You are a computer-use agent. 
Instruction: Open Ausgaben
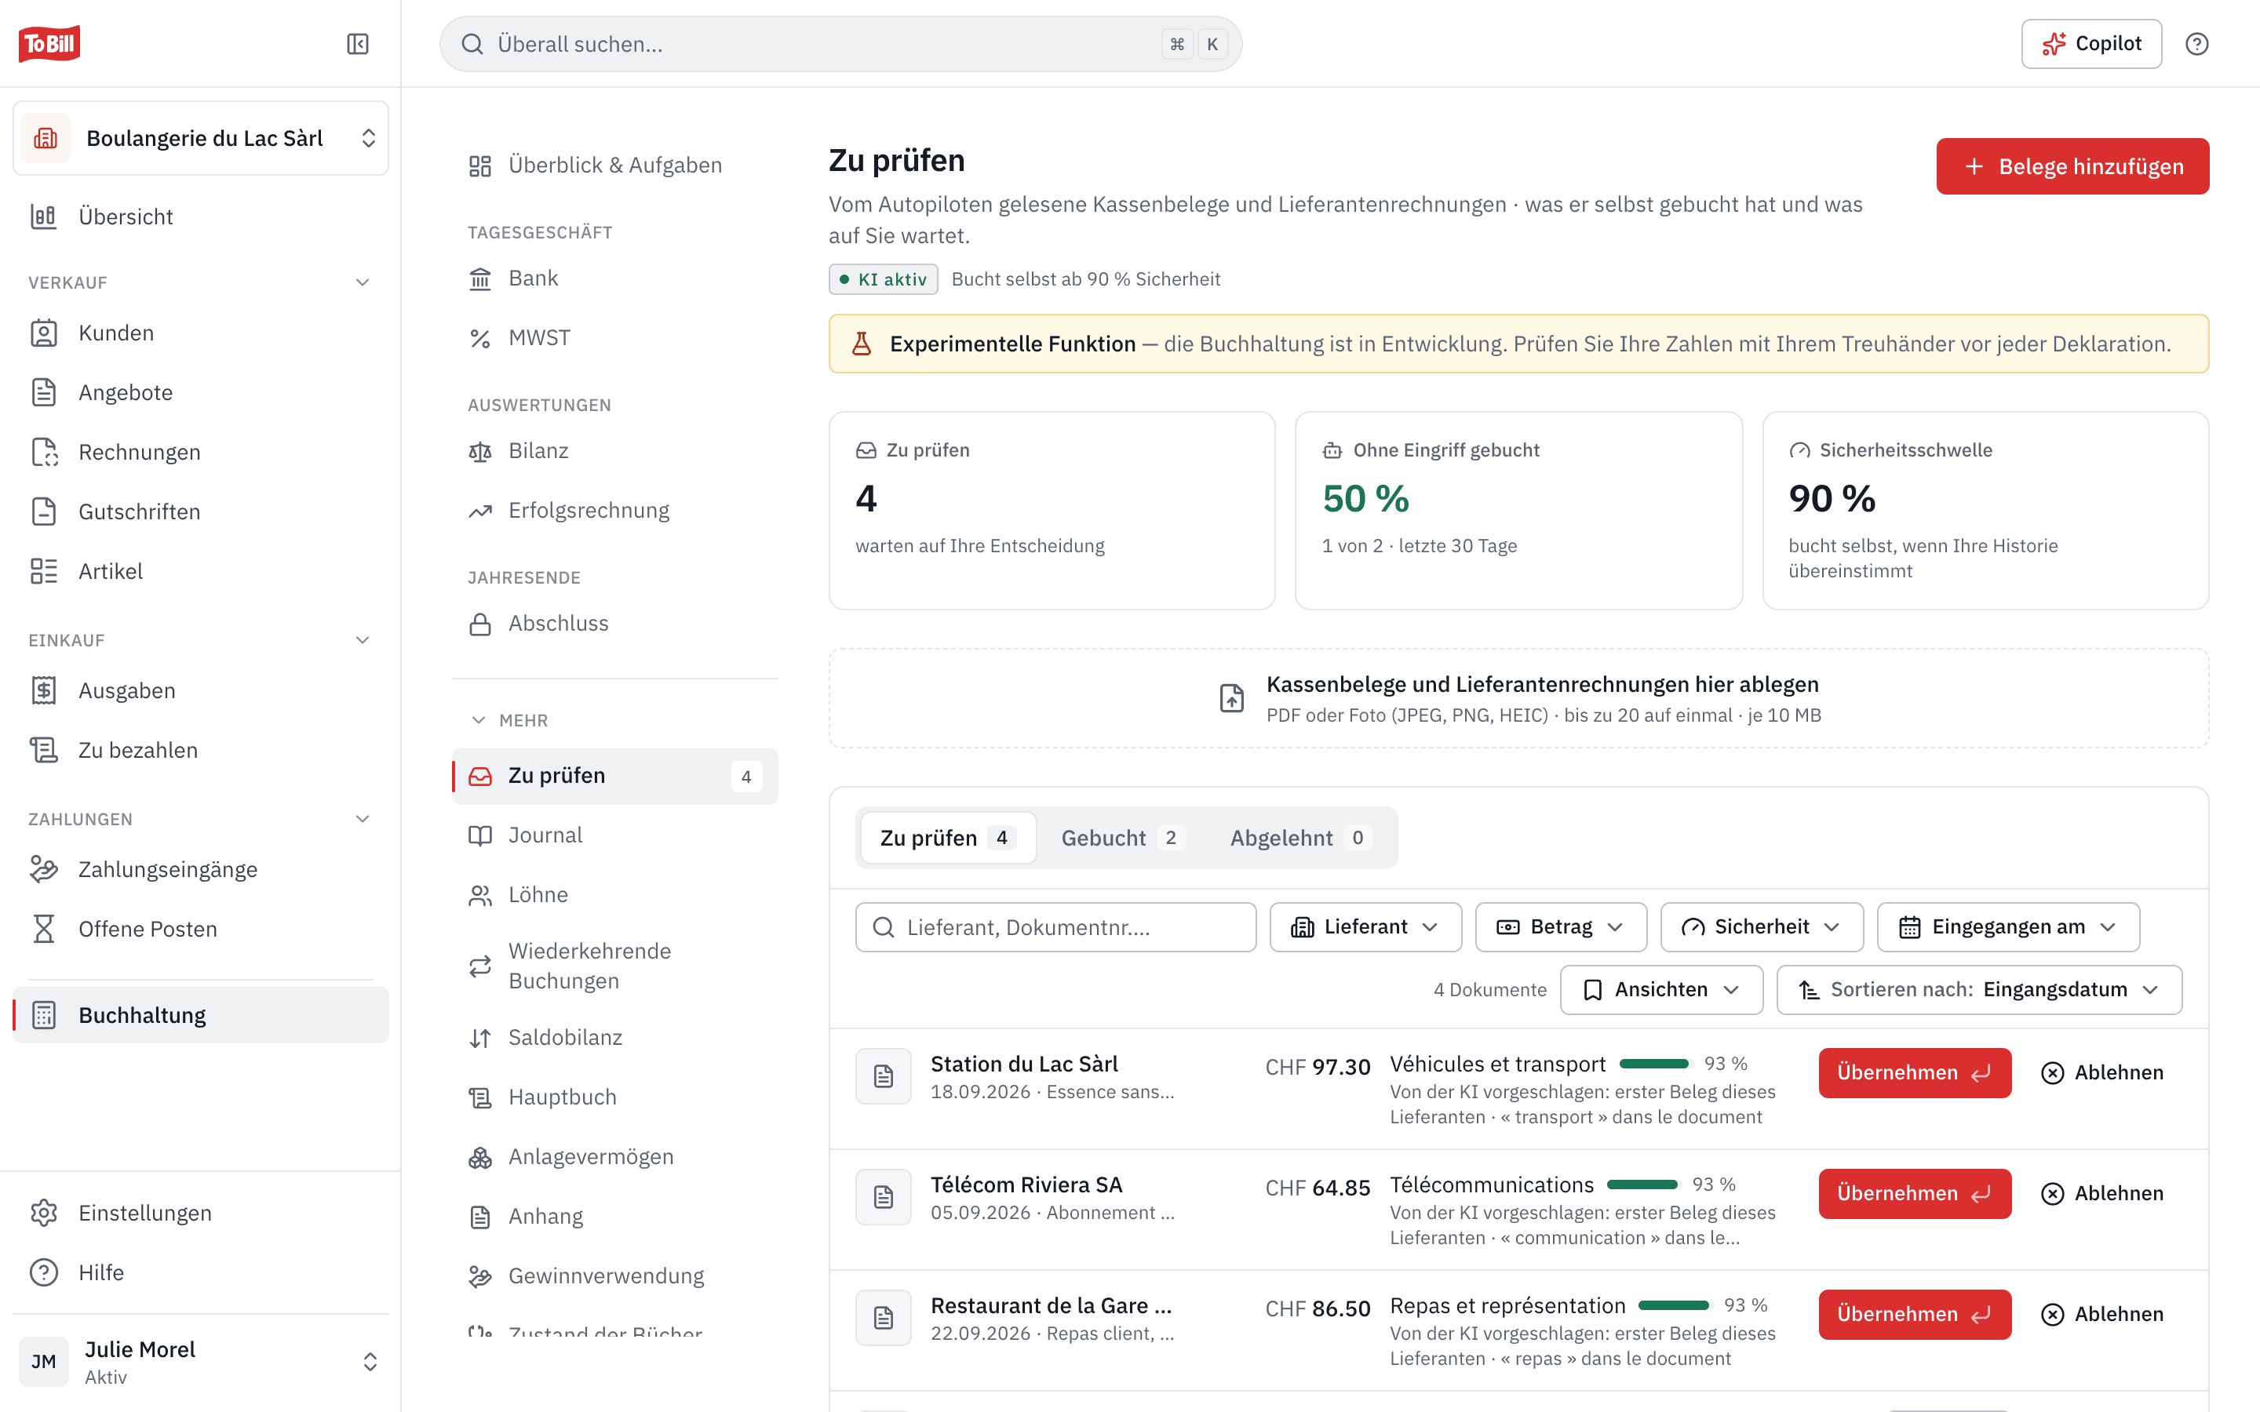201,691
